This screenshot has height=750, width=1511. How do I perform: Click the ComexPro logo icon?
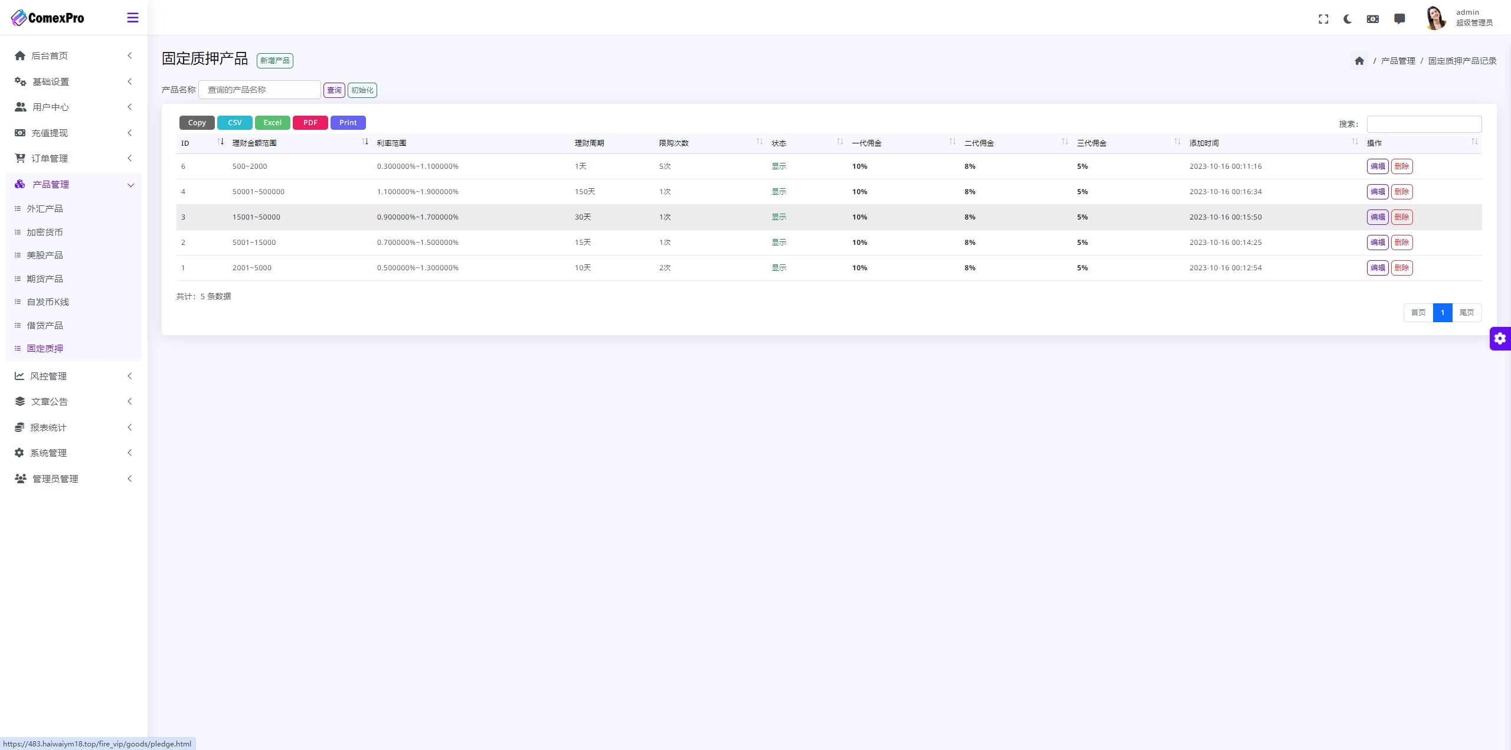18,17
